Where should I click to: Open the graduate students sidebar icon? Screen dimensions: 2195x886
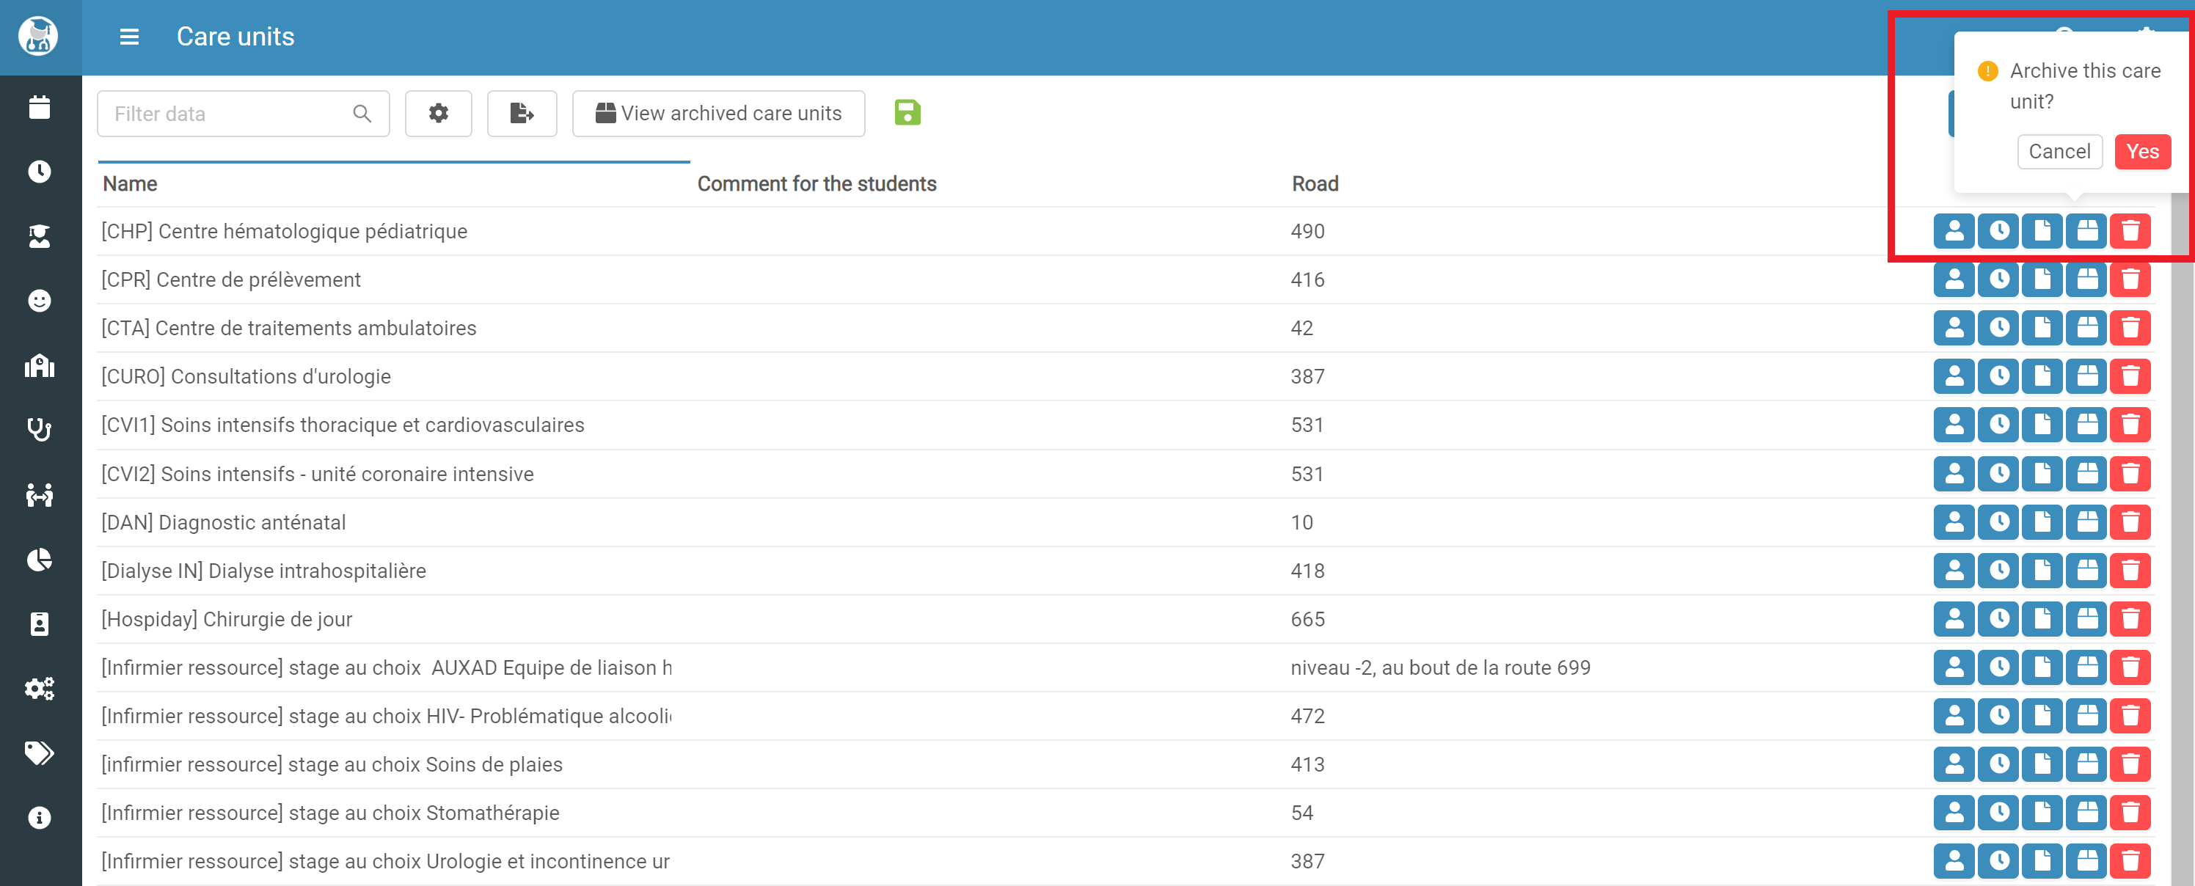(x=39, y=236)
